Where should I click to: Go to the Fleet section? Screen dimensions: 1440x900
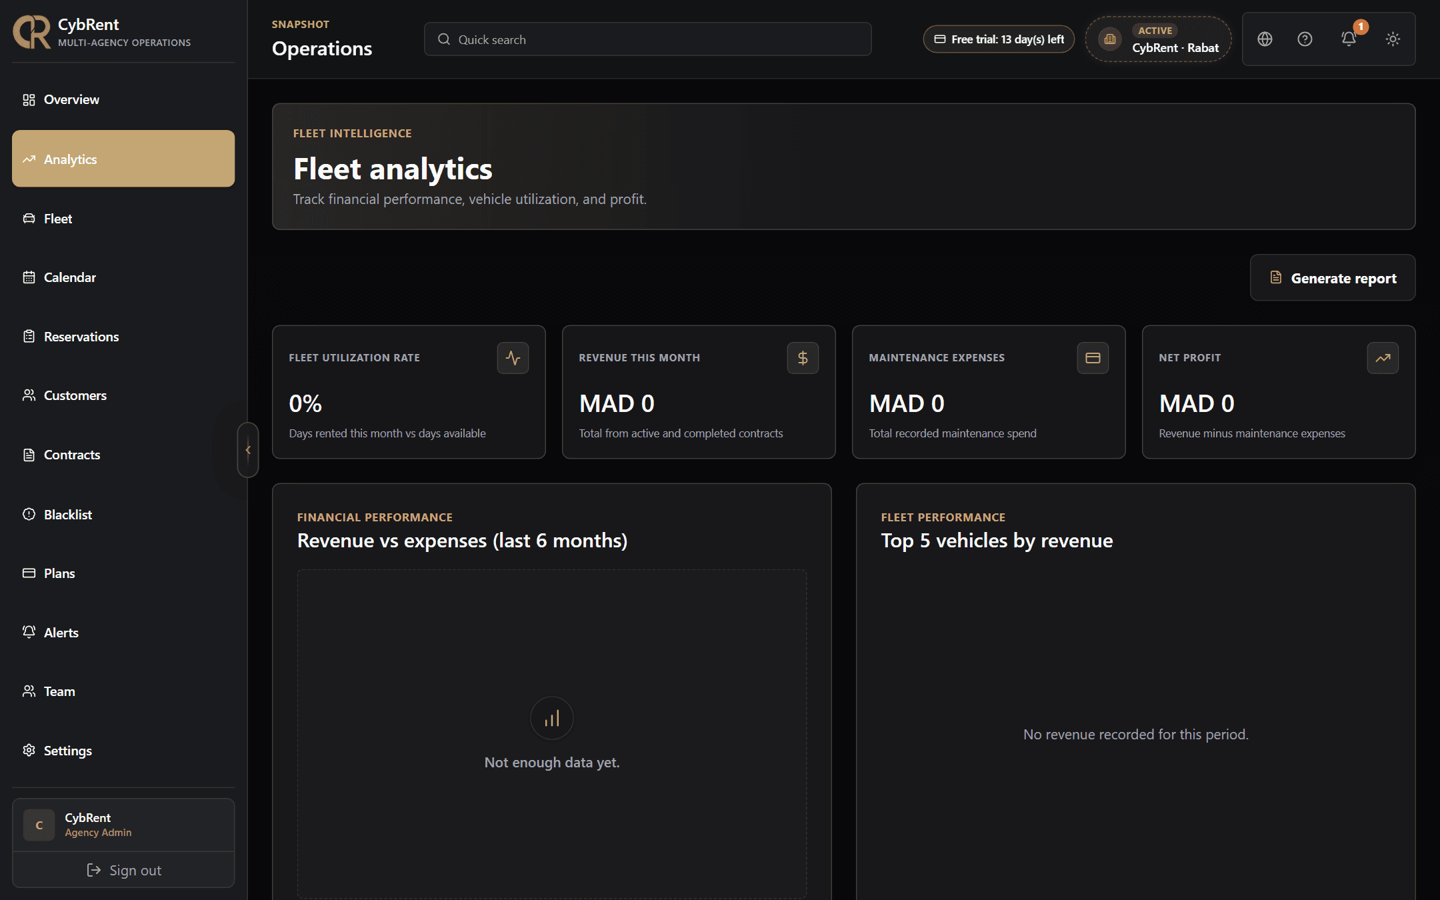(x=123, y=218)
